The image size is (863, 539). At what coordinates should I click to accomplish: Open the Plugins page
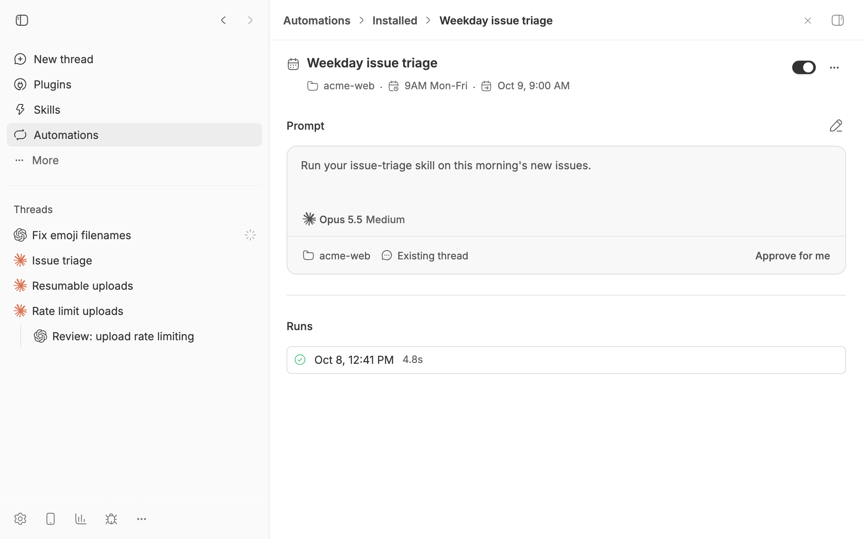tap(134, 84)
